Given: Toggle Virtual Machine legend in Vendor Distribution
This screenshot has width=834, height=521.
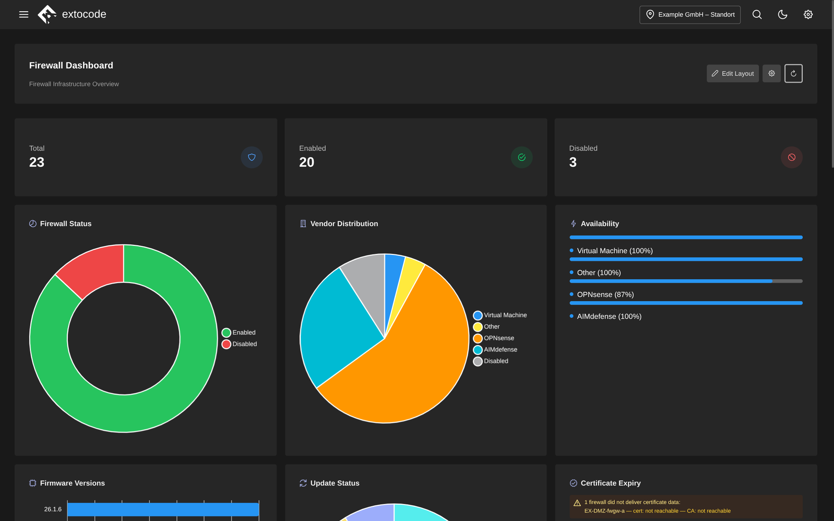Looking at the screenshot, I should (x=500, y=315).
